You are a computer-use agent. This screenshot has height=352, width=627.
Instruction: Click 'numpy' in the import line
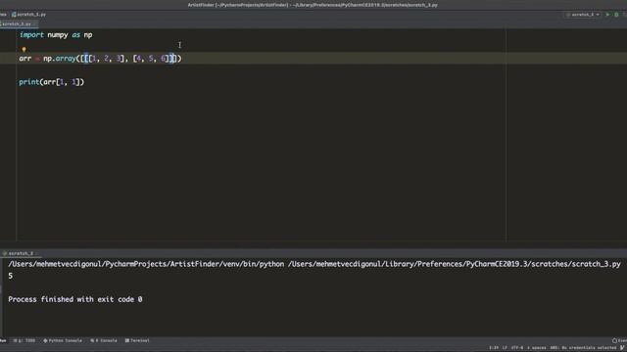point(58,35)
